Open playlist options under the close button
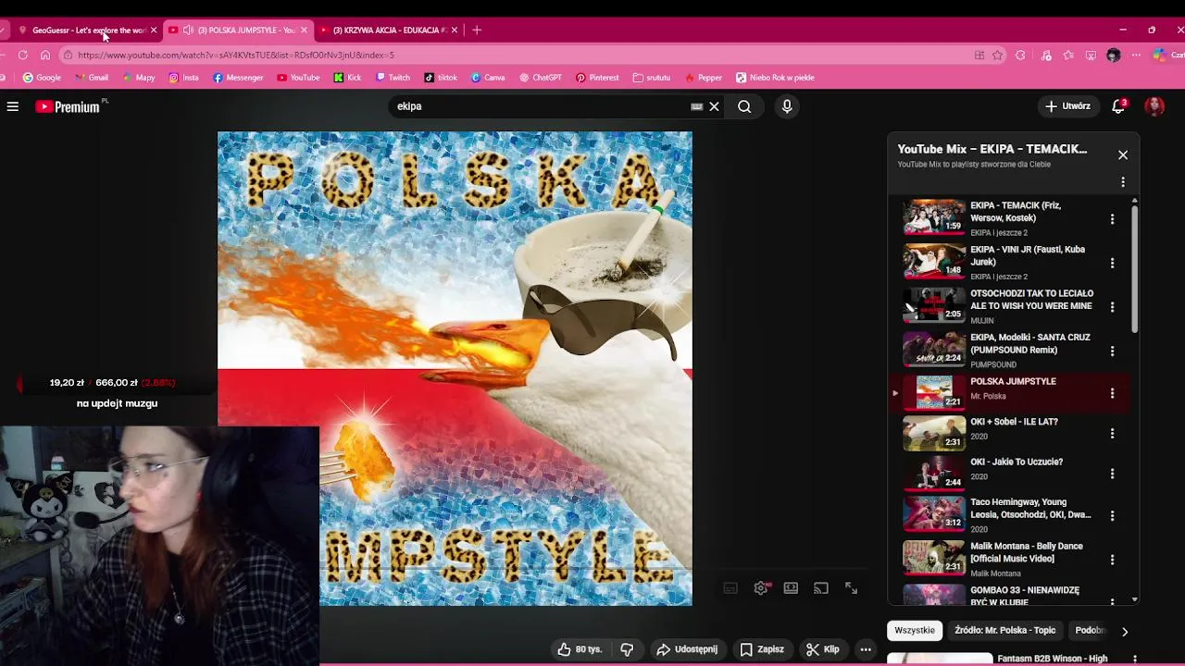1185x666 pixels. tap(1123, 182)
